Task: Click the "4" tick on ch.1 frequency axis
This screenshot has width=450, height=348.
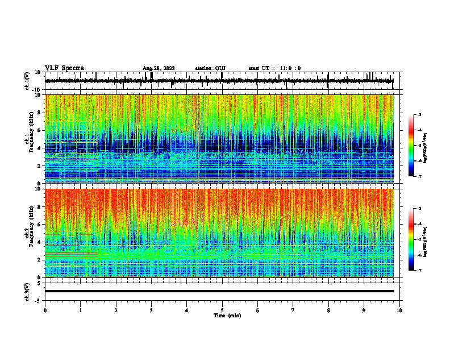Action: pos(39,148)
